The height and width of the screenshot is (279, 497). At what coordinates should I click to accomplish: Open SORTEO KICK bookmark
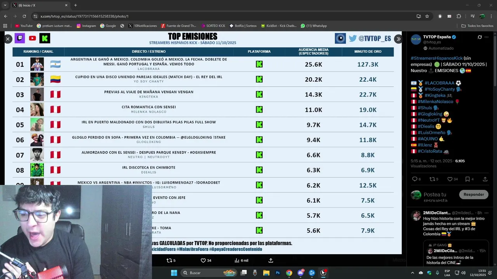tap(213, 26)
